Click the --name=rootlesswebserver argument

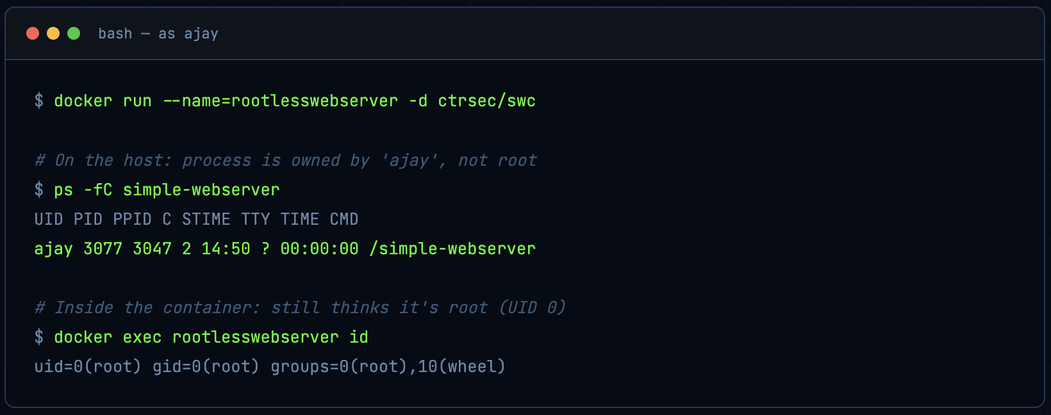pos(281,101)
